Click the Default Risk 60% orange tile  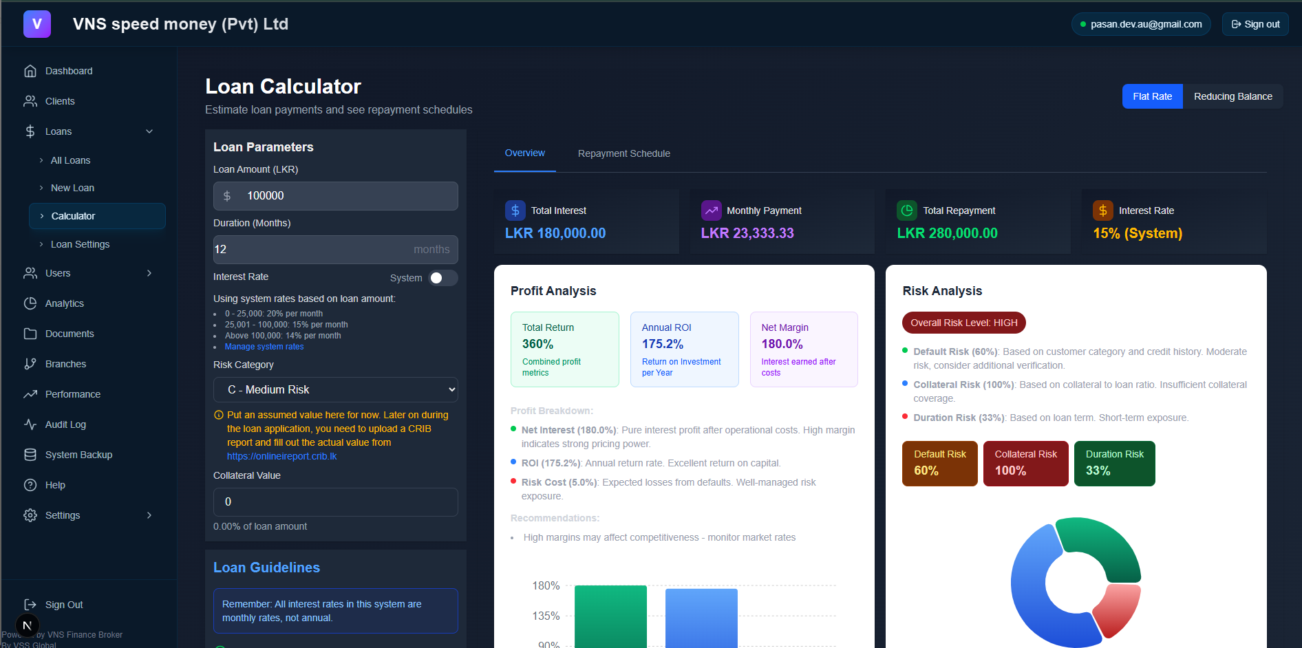click(940, 464)
